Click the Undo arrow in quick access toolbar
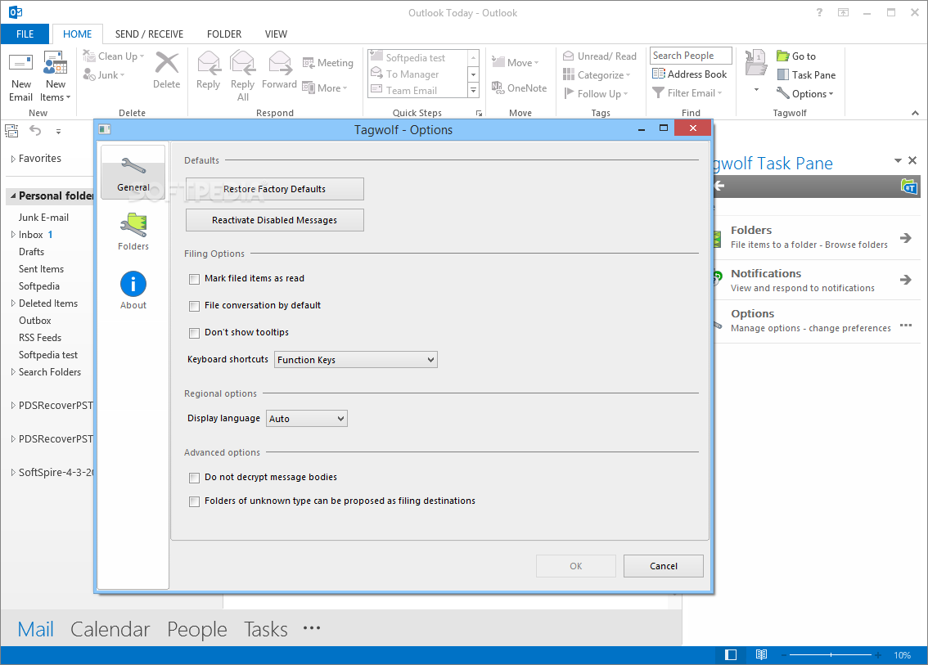928x665 pixels. pos(35,131)
